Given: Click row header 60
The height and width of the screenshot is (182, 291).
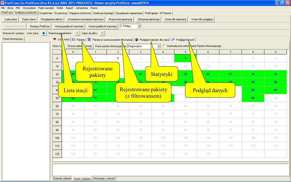Looking at the screenshot, I should tap(57, 106).
